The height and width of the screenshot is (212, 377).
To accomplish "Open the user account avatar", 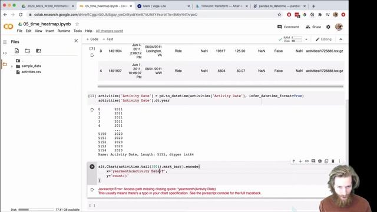I will tap(339, 27).
